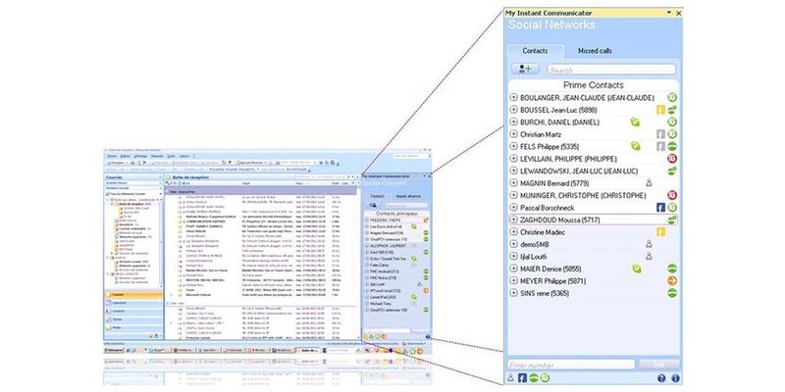The width and height of the screenshot is (785, 392).
Task: Click the Facebook icon on Pascal Borschneck row
Action: pyautogui.click(x=660, y=208)
